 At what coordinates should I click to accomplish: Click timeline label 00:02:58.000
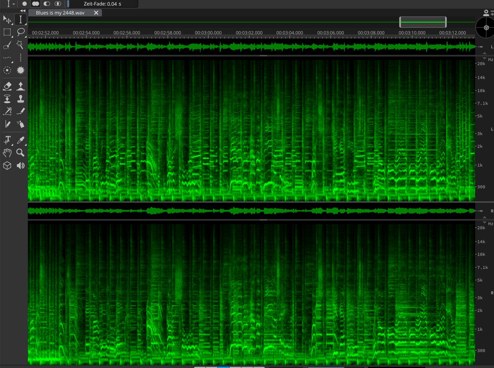(168, 33)
